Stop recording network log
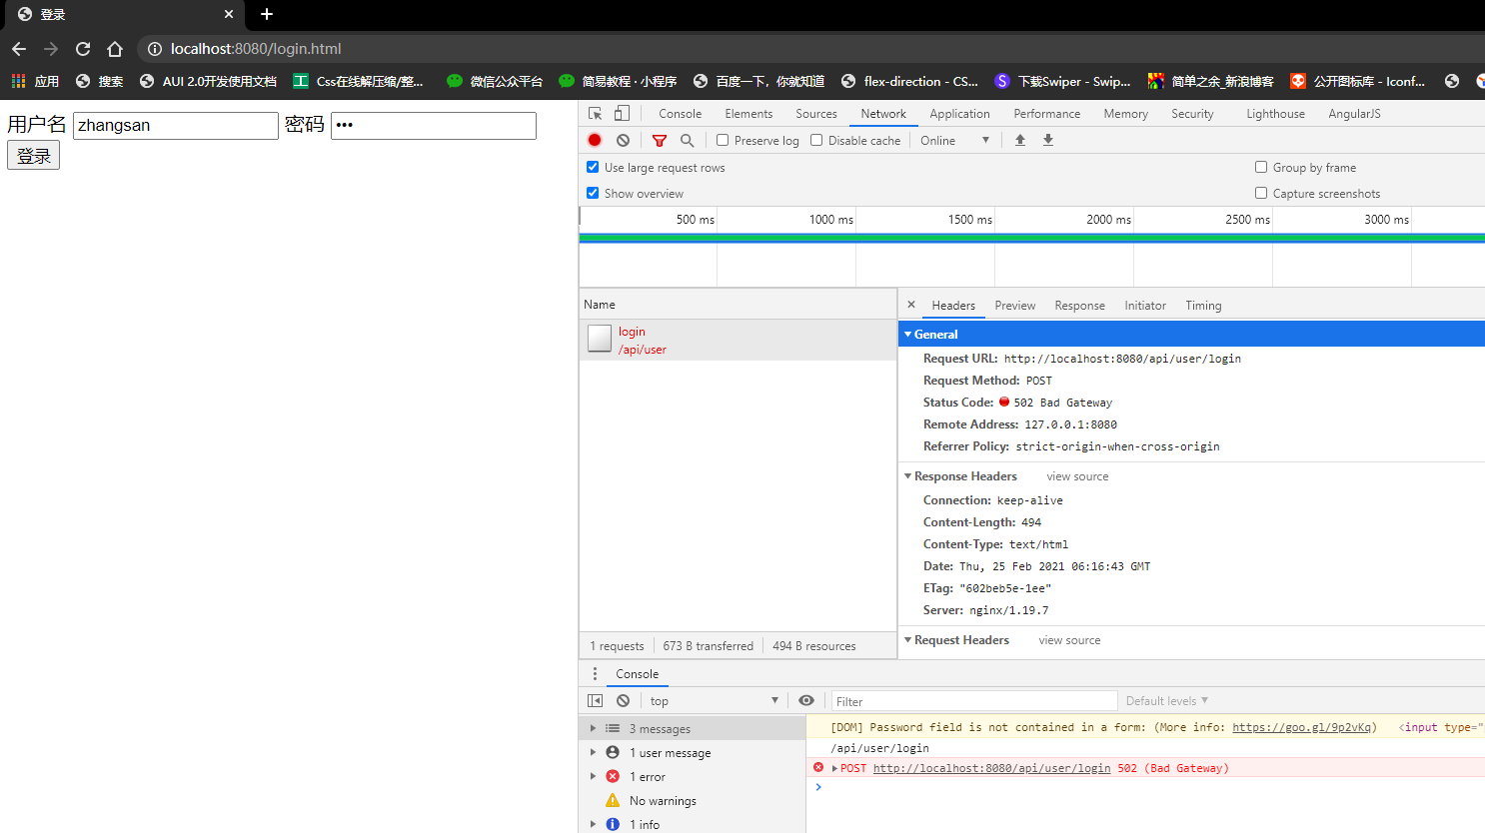The height and width of the screenshot is (833, 1485). (x=595, y=141)
